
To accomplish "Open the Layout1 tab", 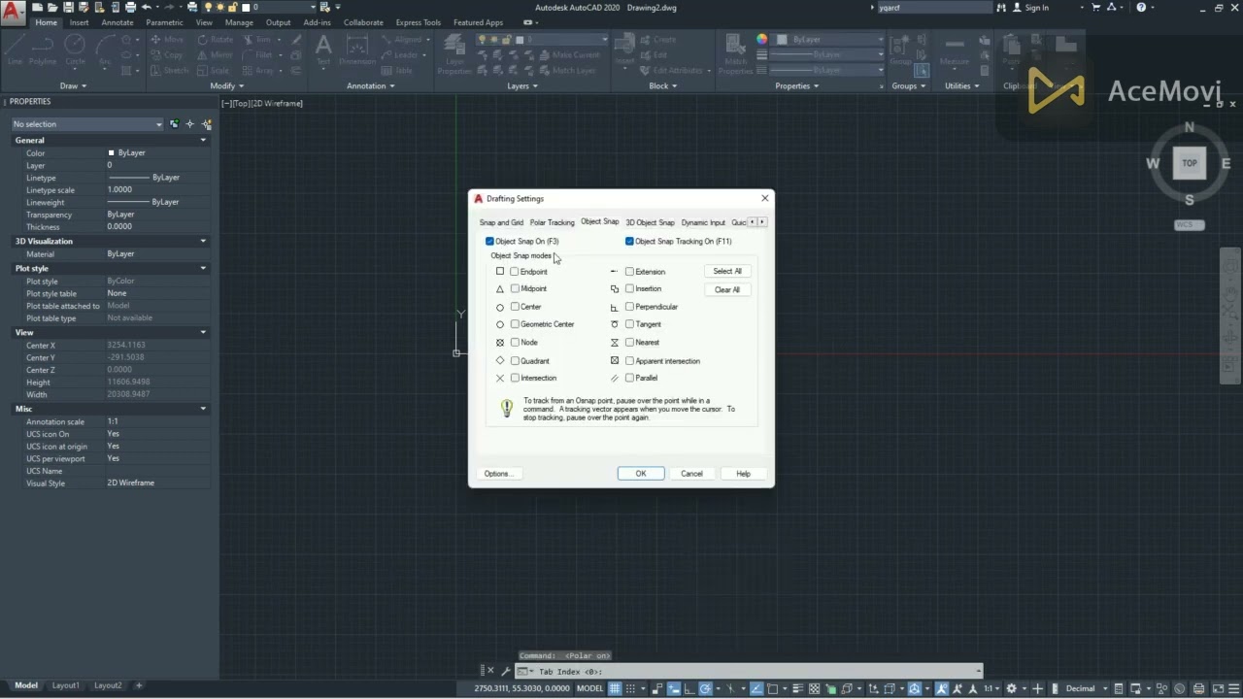I will pyautogui.click(x=66, y=685).
